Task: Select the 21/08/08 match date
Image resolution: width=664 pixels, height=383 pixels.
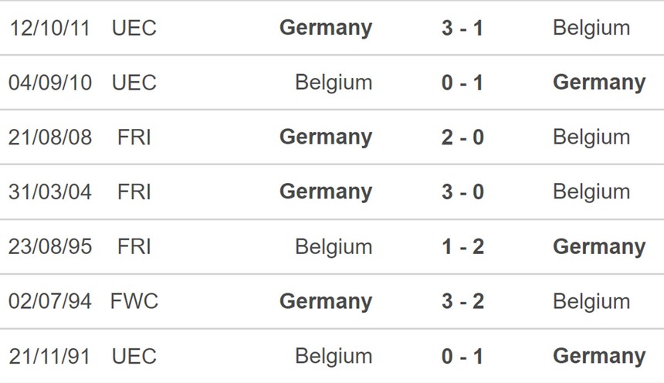Action: (49, 137)
